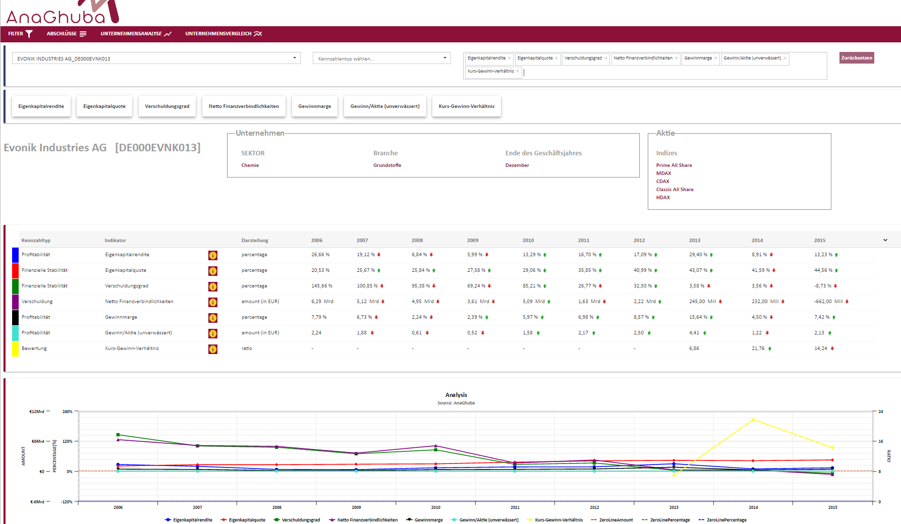This screenshot has width=901, height=524.
Task: Remove the Eigenkapitalrendite tag with its x
Action: 509,59
